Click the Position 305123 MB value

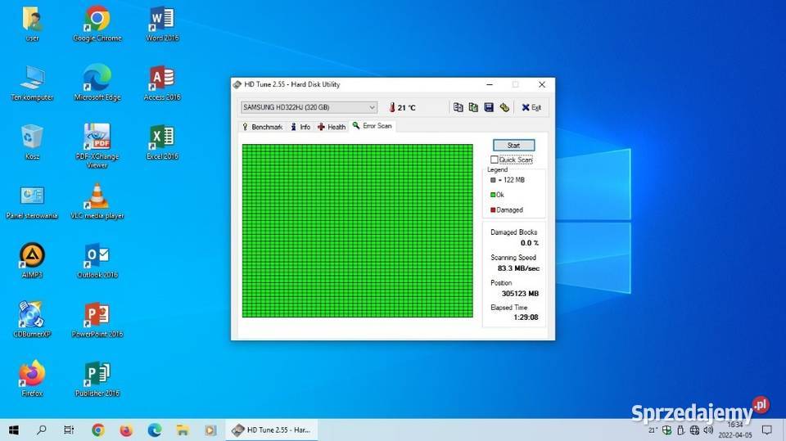[520, 293]
